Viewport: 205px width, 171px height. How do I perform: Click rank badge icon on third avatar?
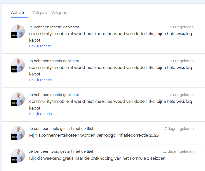tap(14, 103)
